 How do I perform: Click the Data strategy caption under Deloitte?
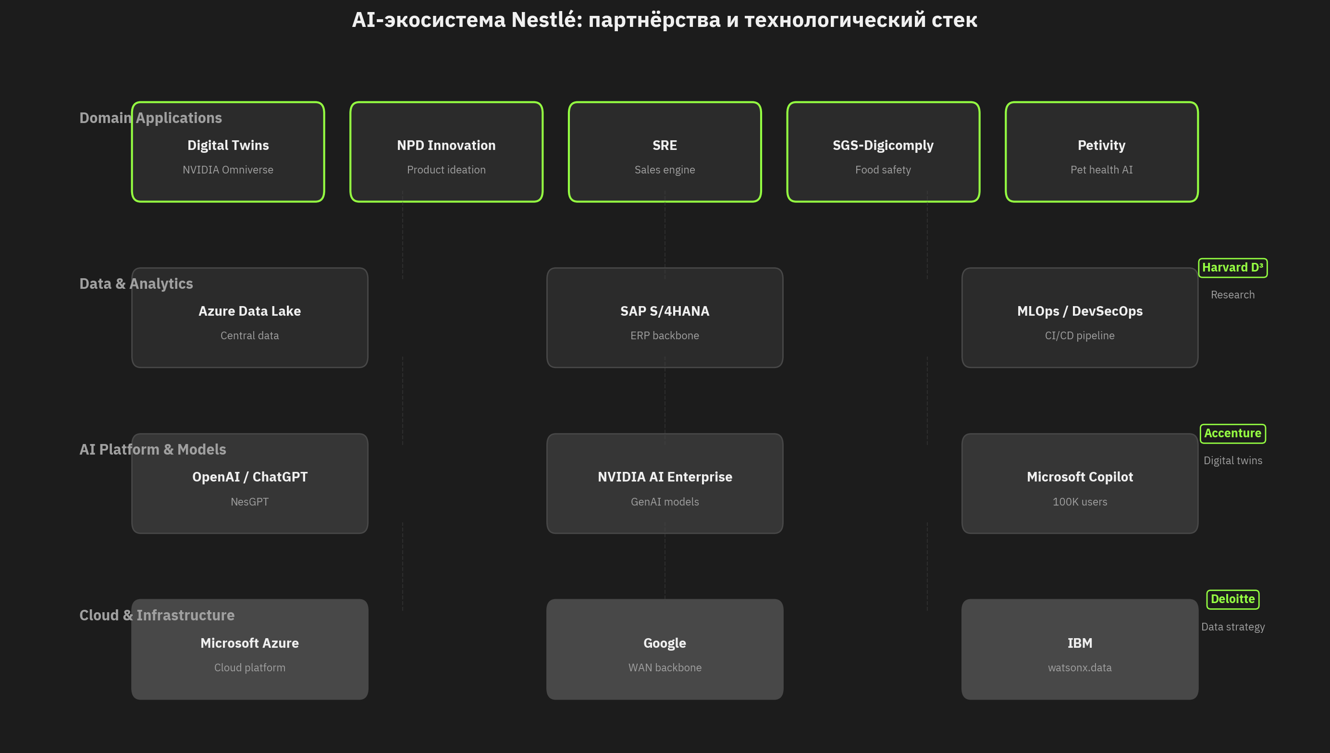1233,627
